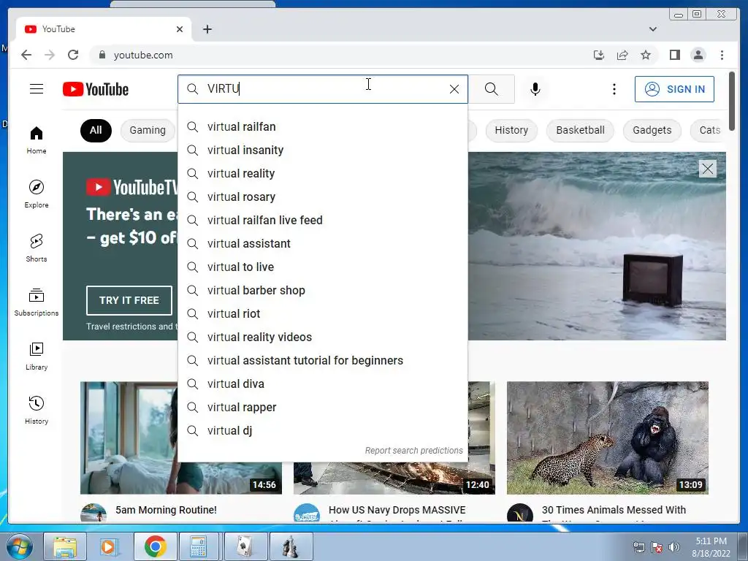This screenshot has height=561, width=748.
Task: Open YouTube settings three-dot menu
Action: click(x=614, y=89)
